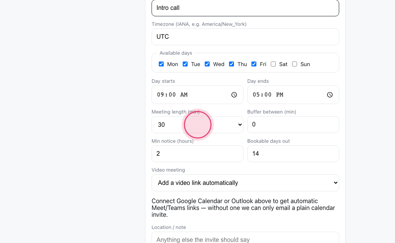Screen dimensions: 395x243
Task: Uncheck the Wed availability checkbox
Action: click(x=207, y=64)
